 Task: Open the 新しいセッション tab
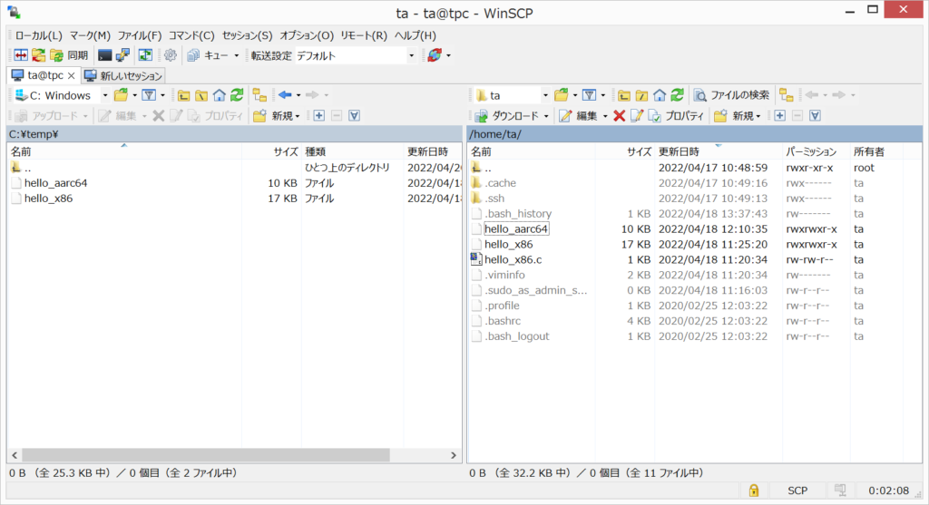point(123,76)
